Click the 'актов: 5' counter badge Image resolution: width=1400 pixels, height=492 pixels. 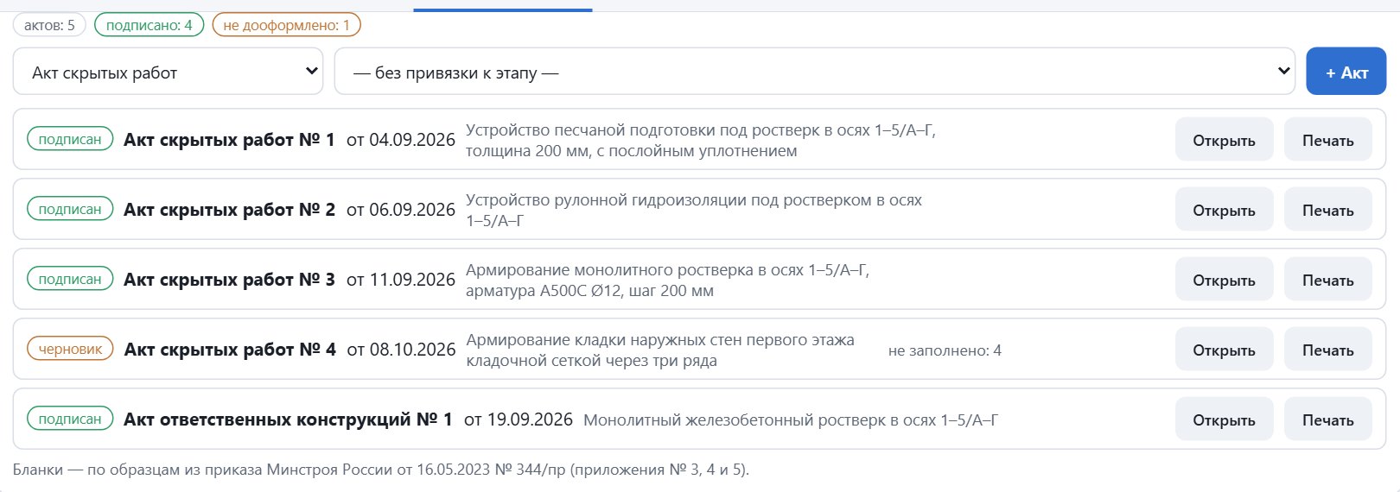coord(49,25)
